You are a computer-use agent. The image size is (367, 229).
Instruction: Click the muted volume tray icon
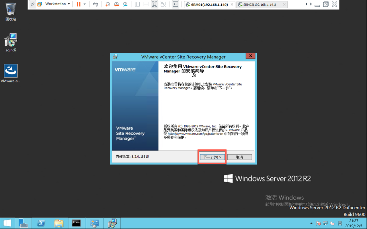point(333,223)
